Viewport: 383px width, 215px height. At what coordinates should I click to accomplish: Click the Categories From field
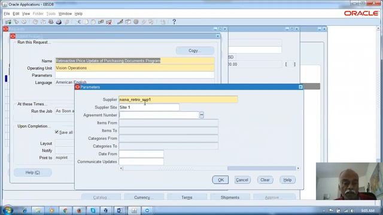(x=168, y=138)
